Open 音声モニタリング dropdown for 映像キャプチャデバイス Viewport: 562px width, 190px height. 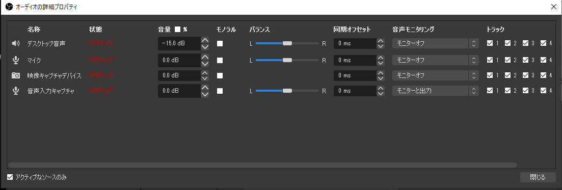436,75
